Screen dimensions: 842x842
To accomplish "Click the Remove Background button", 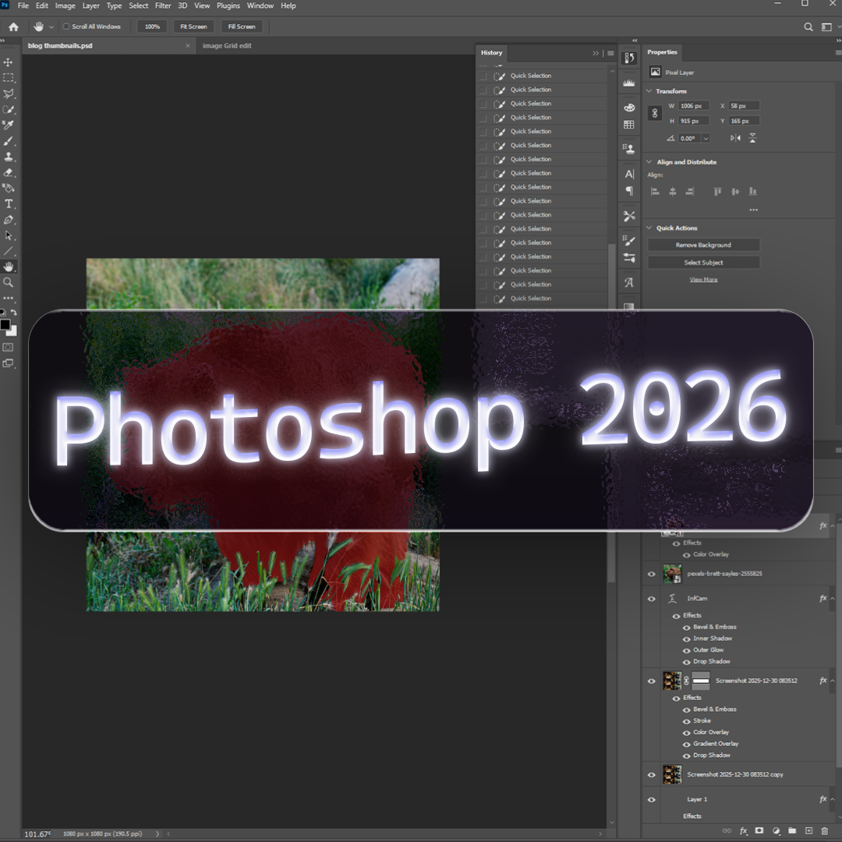I will pos(703,244).
